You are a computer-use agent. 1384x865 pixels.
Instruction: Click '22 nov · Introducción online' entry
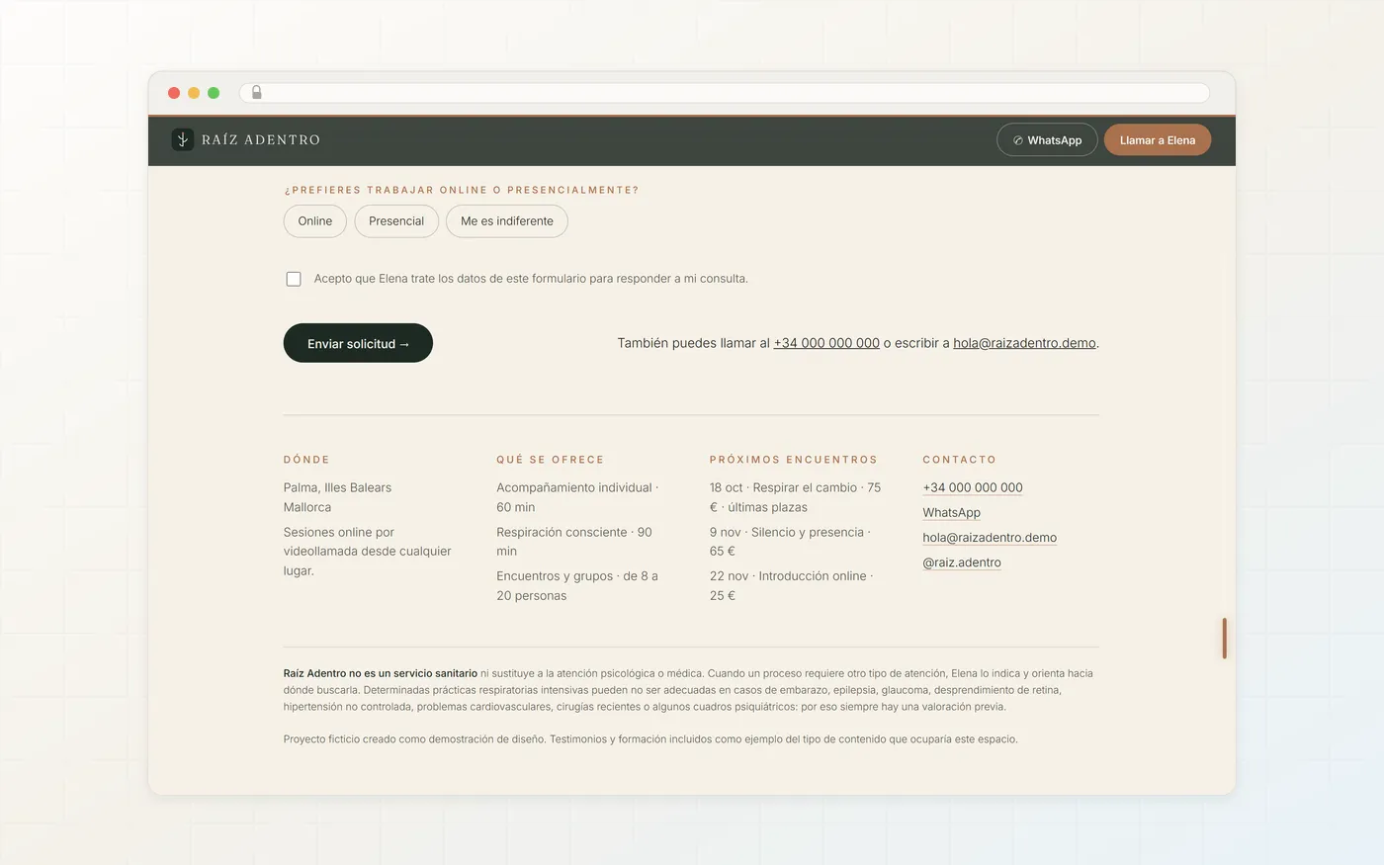pos(792,585)
